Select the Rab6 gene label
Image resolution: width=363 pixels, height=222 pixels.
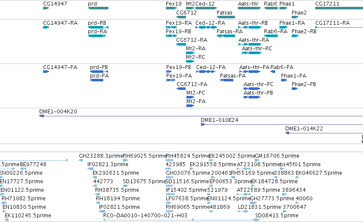pos(270,4)
